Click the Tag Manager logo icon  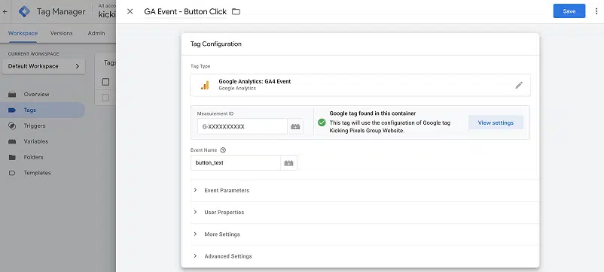pos(24,11)
